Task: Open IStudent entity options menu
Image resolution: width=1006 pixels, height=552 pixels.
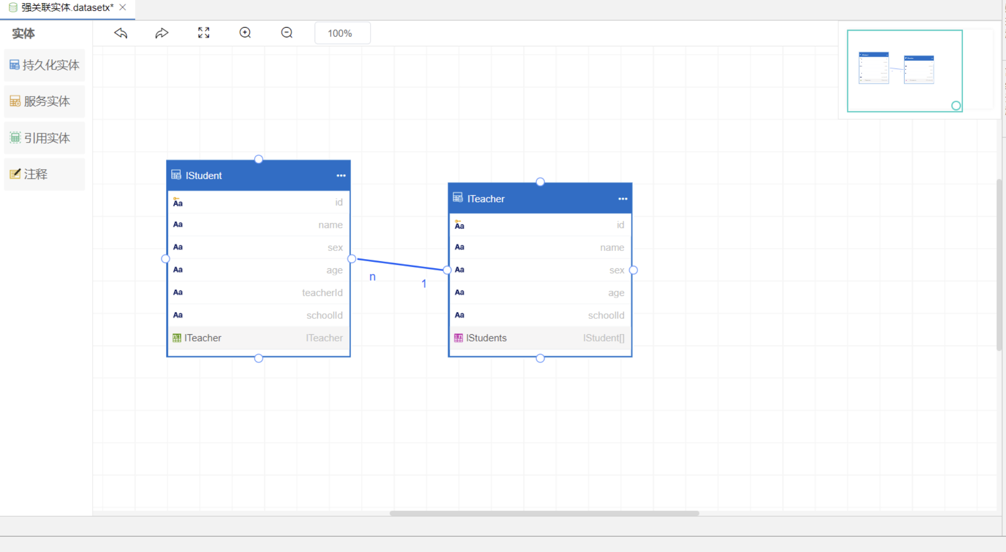Action: (341, 175)
